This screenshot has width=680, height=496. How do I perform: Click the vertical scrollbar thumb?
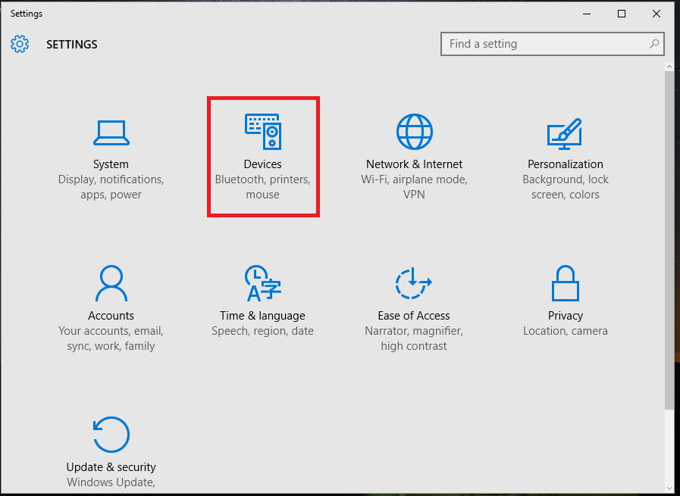[669, 239]
